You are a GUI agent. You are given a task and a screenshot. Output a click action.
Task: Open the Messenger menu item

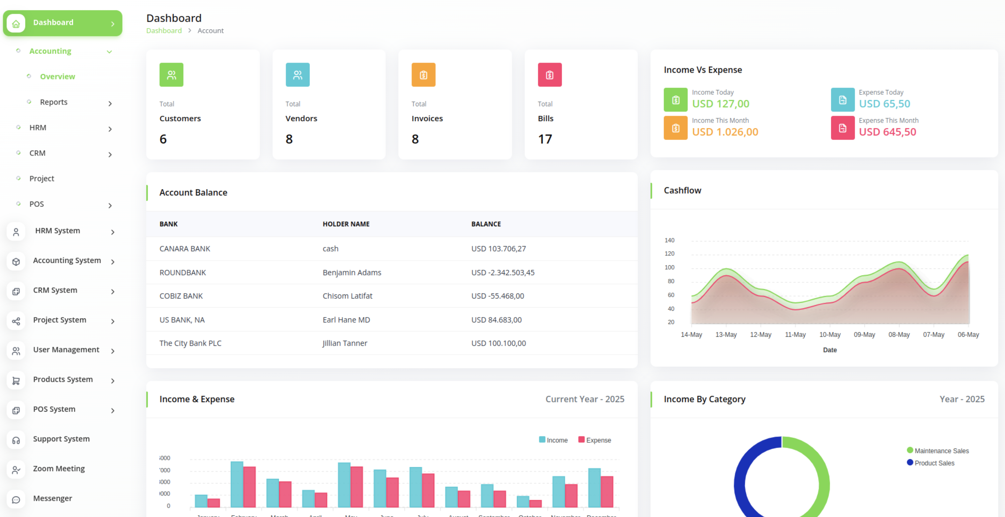[53, 498]
